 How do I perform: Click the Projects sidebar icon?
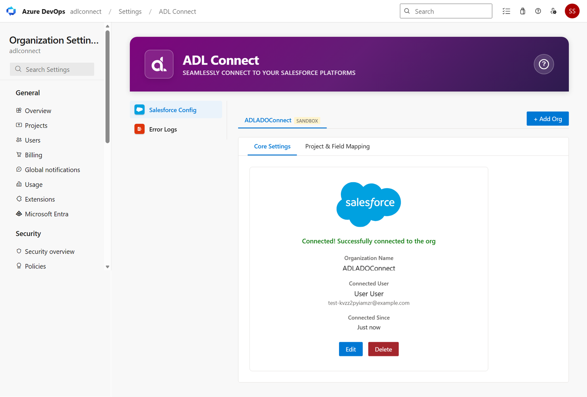(x=19, y=125)
